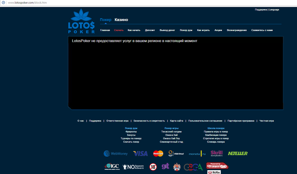Image resolution: width=297 pixels, height=174 pixels.
Task: Click the WebMoney payment logo
Action: point(115,153)
